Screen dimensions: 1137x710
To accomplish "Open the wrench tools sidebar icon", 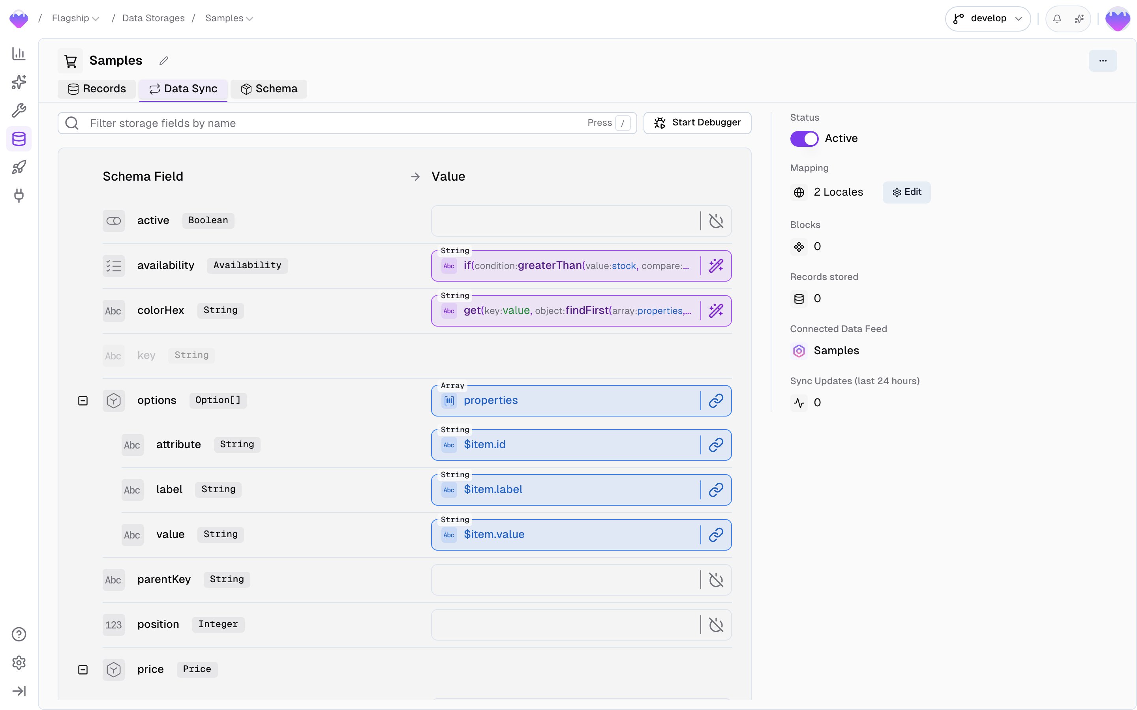I will tap(19, 110).
